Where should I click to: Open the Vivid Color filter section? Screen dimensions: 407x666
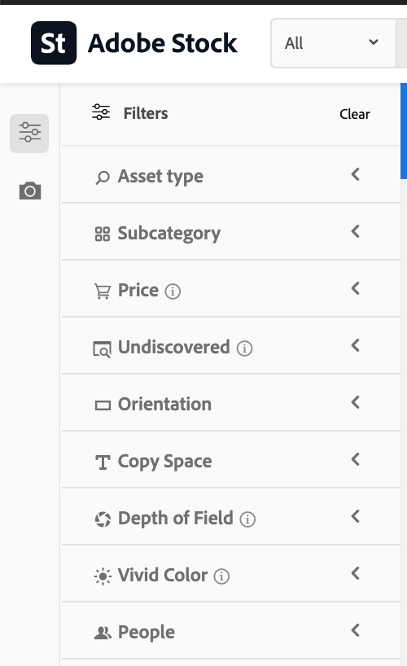point(231,573)
